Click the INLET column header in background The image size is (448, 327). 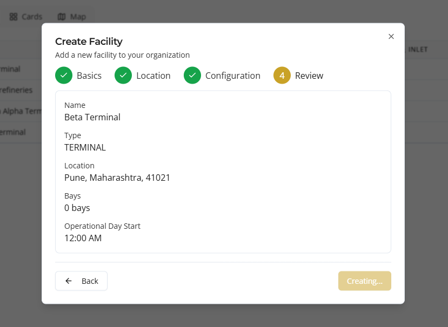click(418, 50)
